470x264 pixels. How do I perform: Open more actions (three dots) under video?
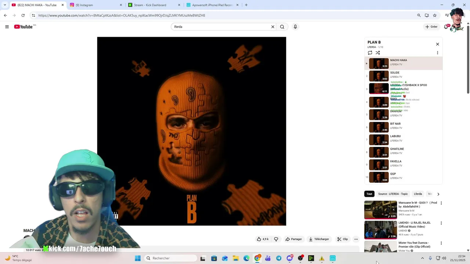point(356,239)
